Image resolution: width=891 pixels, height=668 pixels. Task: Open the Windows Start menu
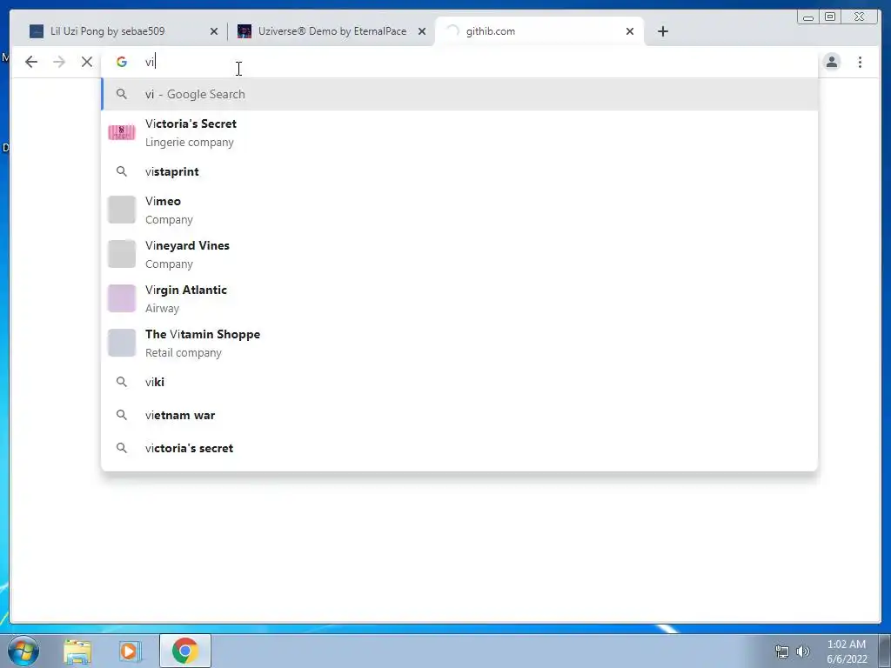[23, 651]
